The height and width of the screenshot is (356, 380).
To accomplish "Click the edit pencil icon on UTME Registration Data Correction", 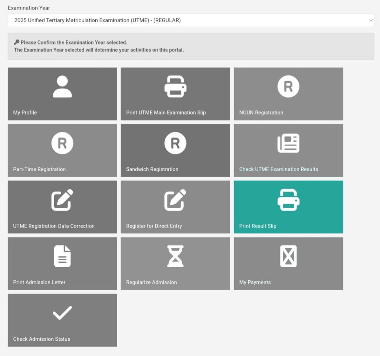I will point(62,200).
